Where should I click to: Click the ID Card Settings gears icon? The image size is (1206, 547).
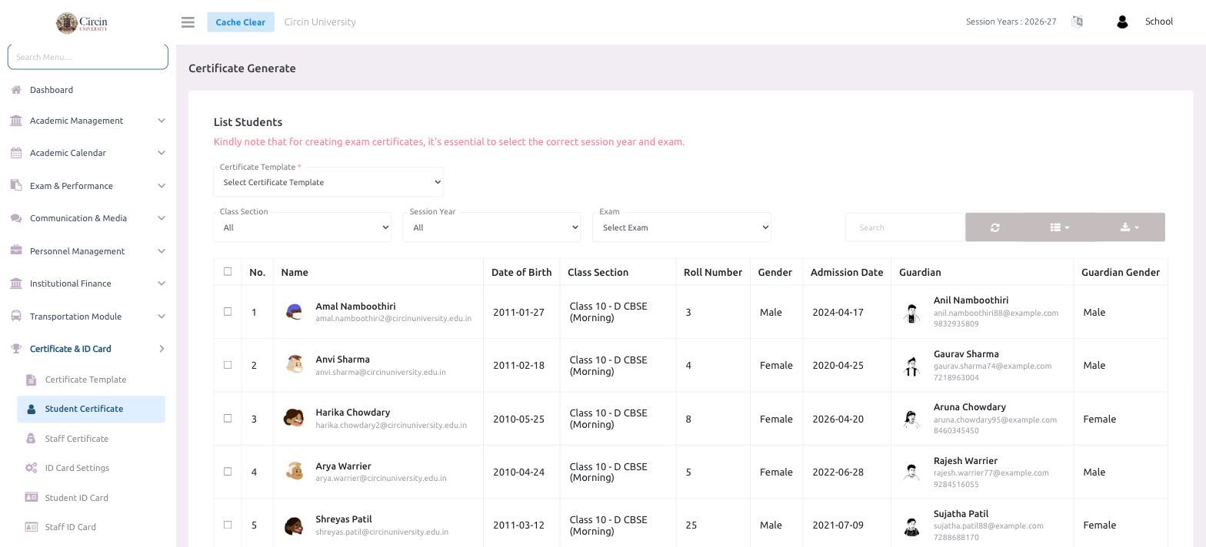click(x=31, y=468)
